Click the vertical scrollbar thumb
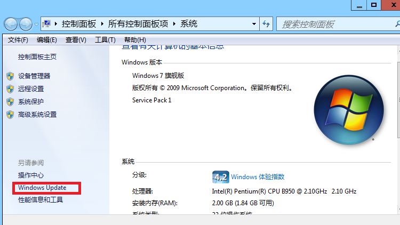 click(x=398, y=100)
